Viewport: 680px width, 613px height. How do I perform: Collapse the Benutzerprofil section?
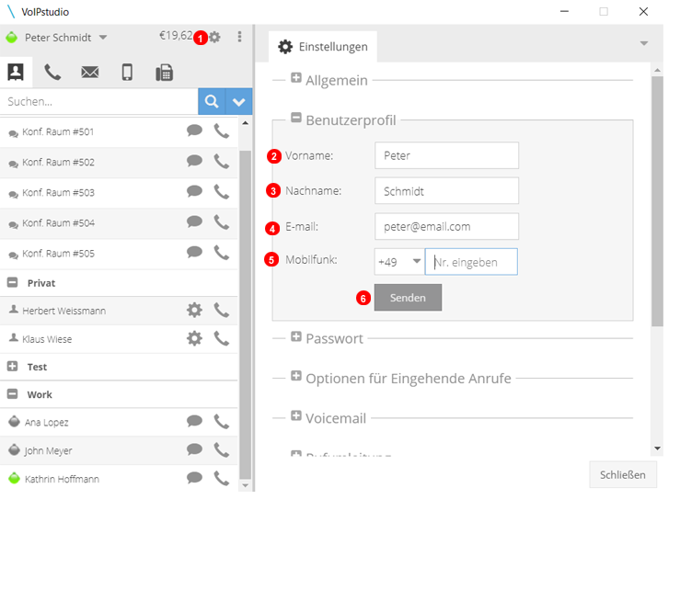[296, 118]
